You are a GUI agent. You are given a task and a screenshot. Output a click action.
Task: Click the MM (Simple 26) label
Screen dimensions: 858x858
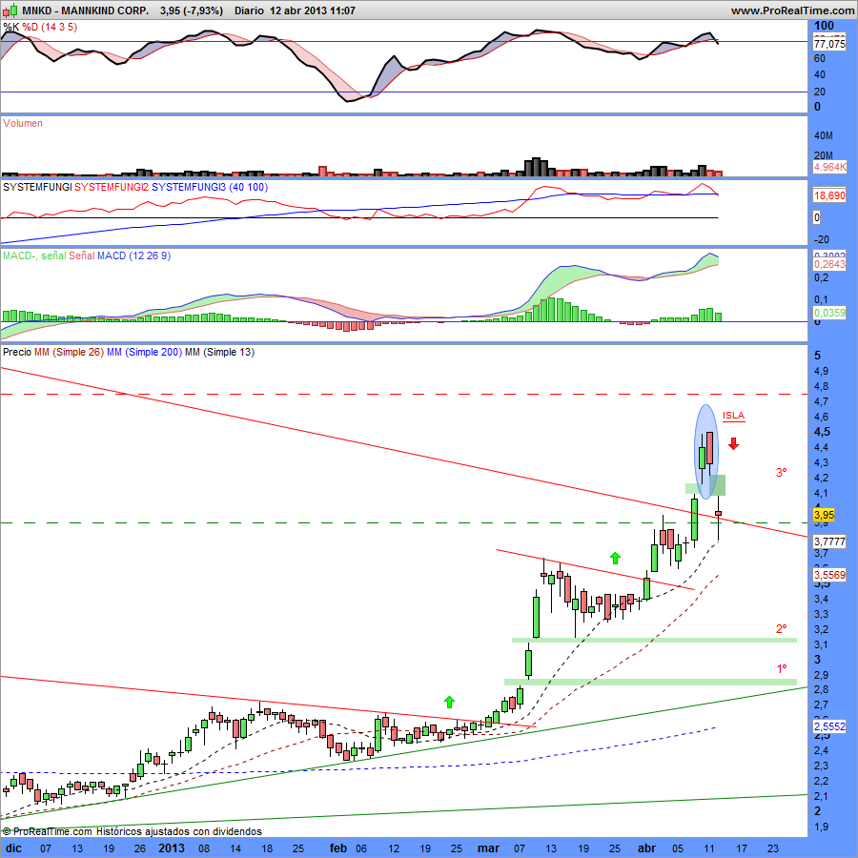coord(69,352)
